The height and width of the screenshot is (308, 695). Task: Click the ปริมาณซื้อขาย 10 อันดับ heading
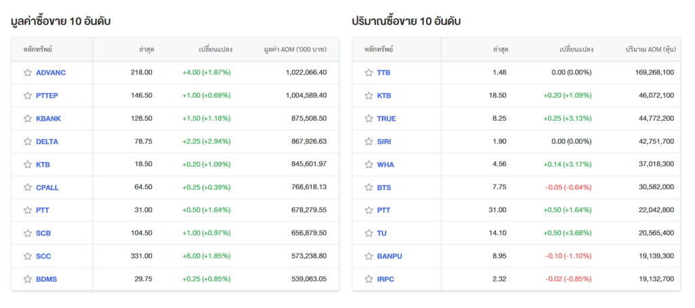click(406, 21)
